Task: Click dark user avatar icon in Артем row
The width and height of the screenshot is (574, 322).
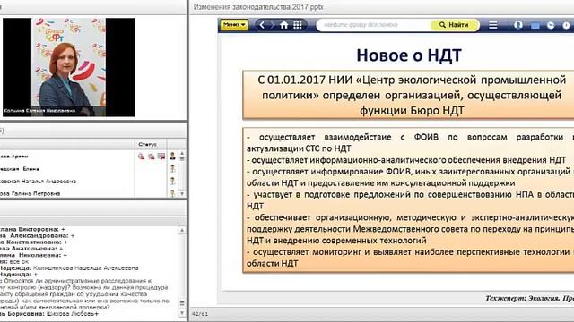Action: tap(172, 157)
